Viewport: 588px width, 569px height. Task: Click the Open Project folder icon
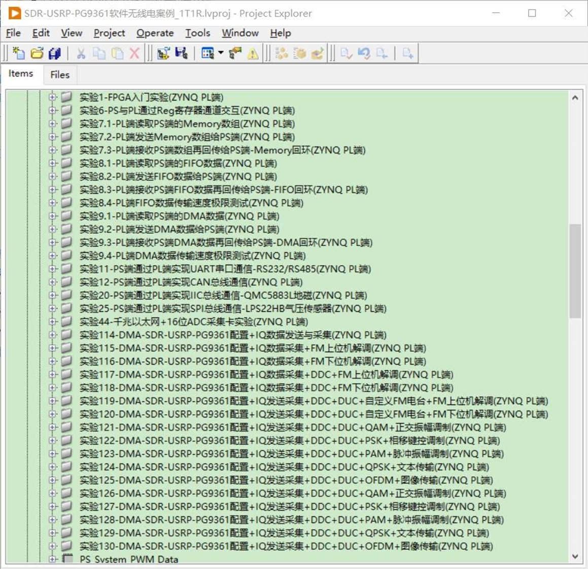[x=37, y=53]
